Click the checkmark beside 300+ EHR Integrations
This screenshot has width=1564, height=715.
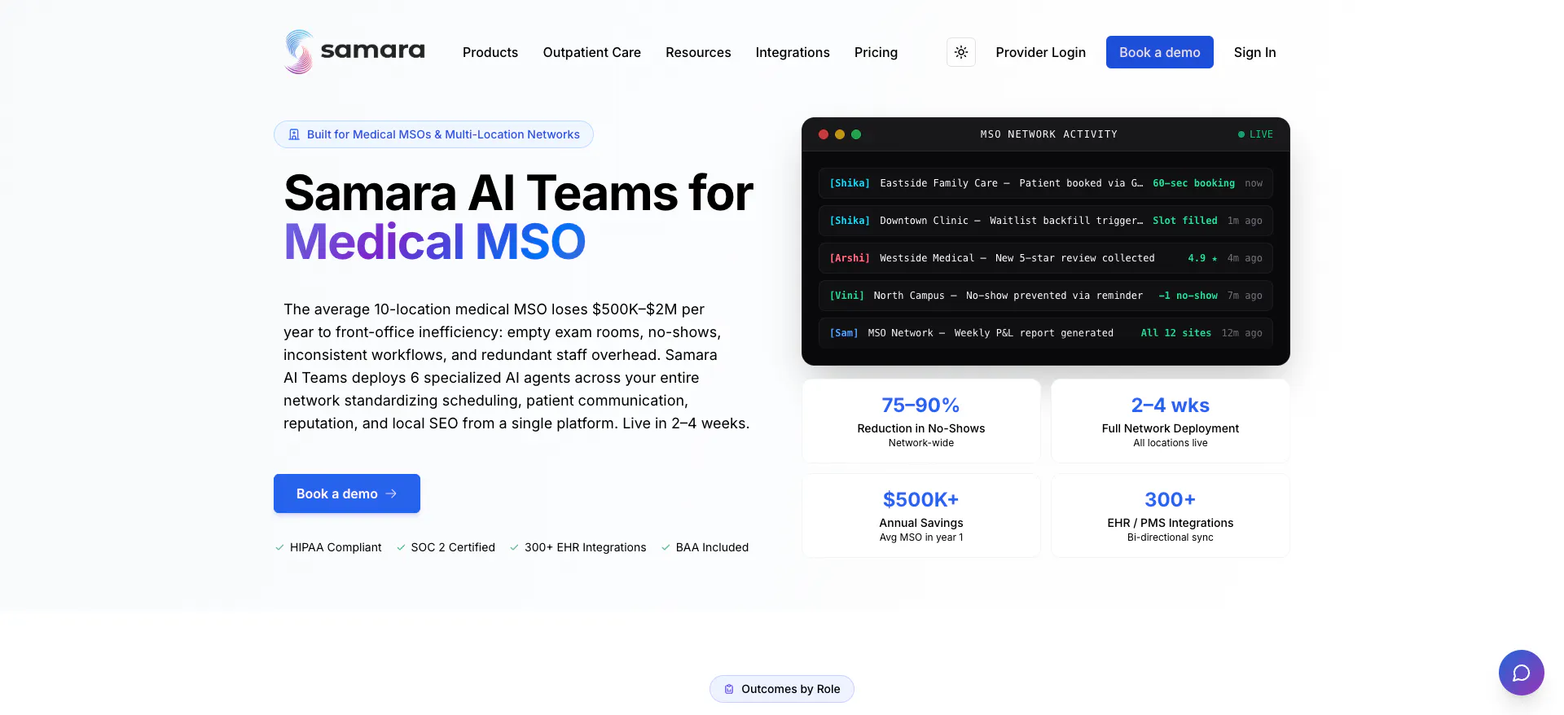(x=514, y=547)
